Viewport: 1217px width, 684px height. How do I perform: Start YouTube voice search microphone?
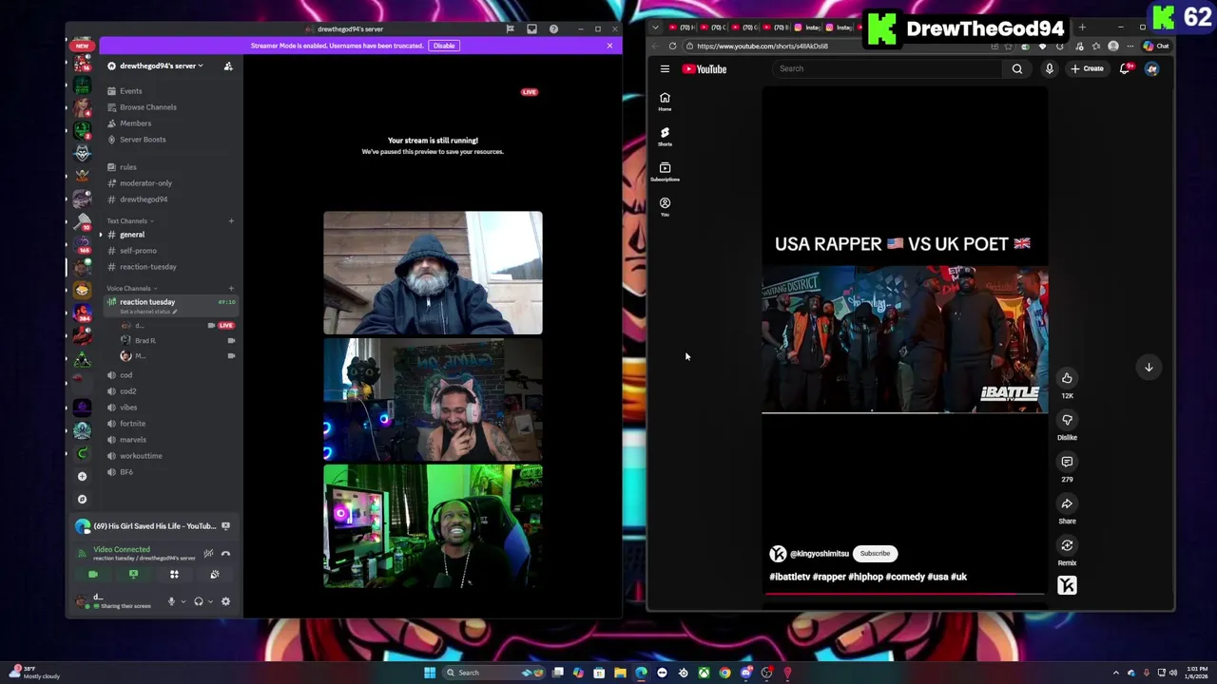(1049, 68)
